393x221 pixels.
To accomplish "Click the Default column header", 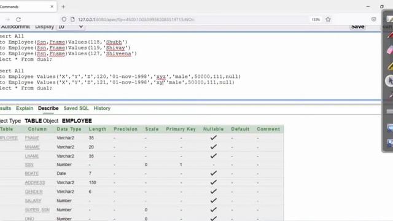I will coord(240,129).
